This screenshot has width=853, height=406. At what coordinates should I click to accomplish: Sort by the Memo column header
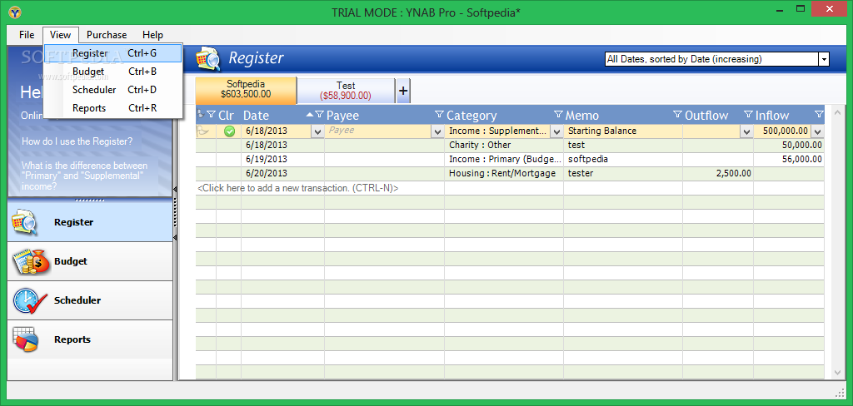point(582,115)
